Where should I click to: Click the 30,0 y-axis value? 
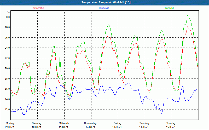[x=7, y=17]
